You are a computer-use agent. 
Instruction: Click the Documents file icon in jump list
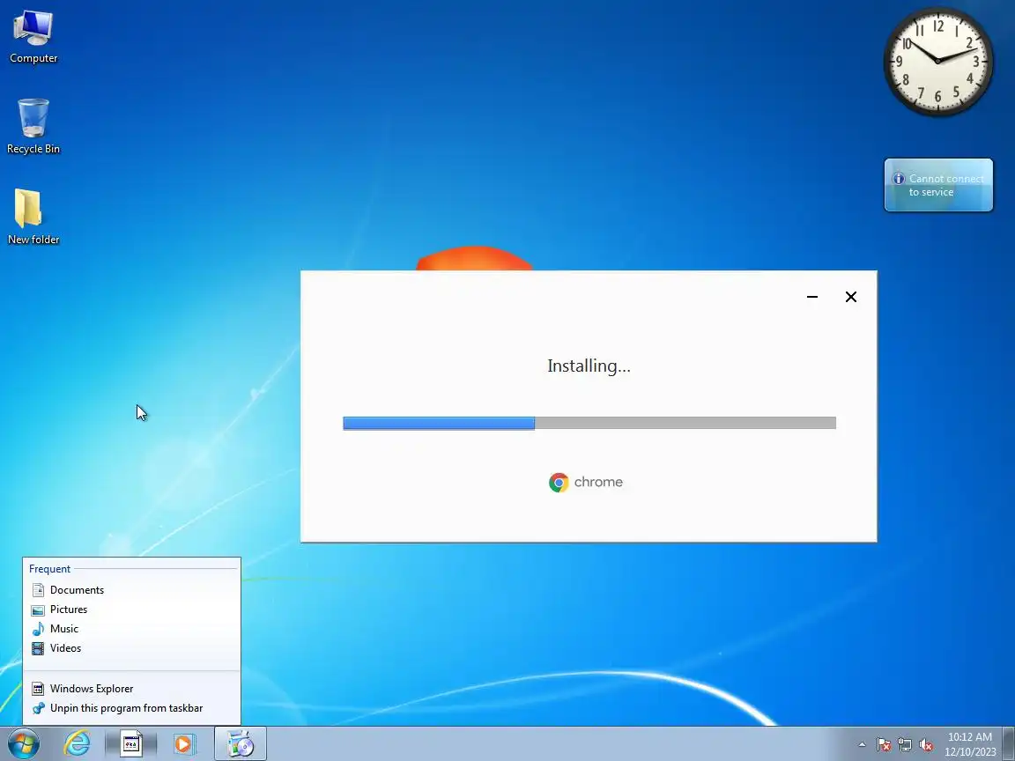(38, 589)
